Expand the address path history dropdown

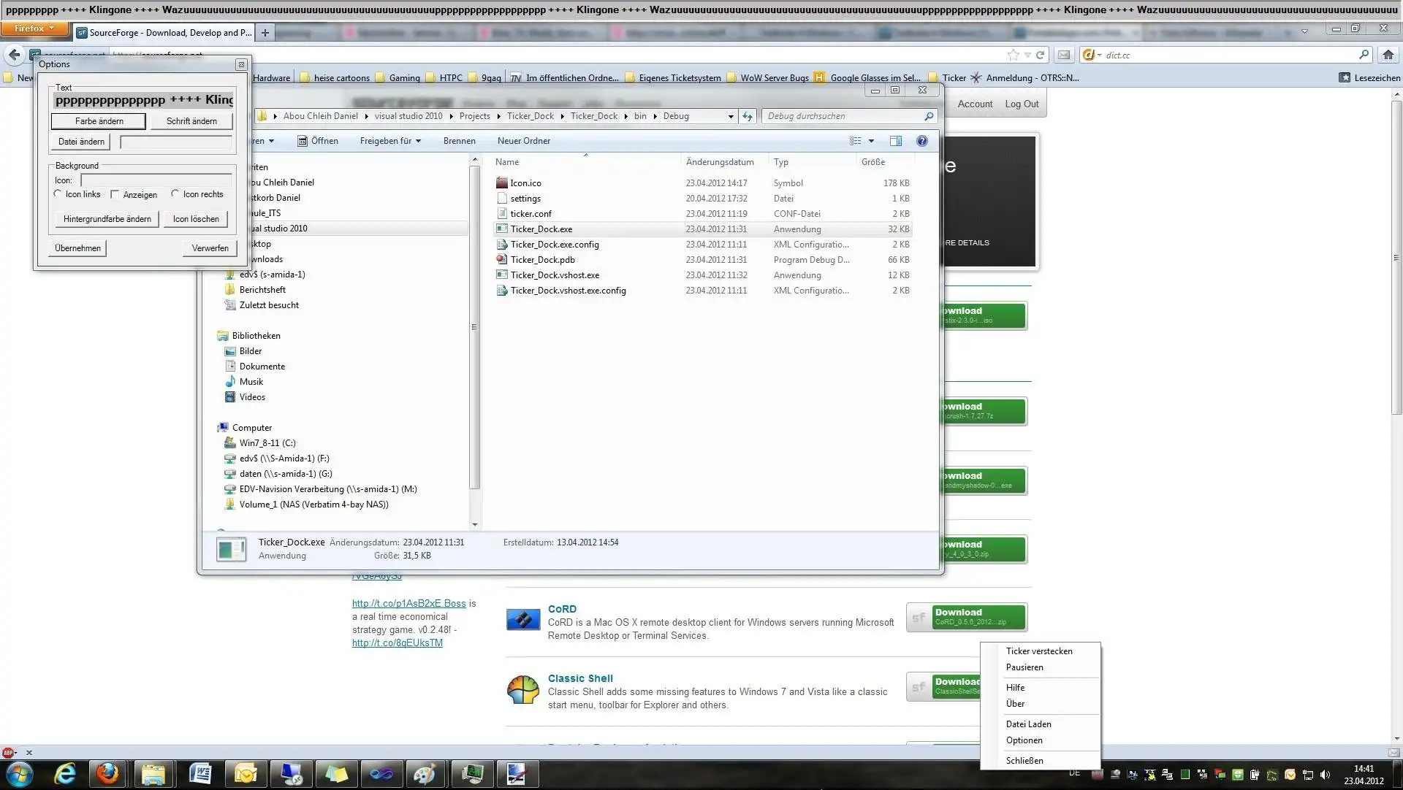click(x=731, y=116)
